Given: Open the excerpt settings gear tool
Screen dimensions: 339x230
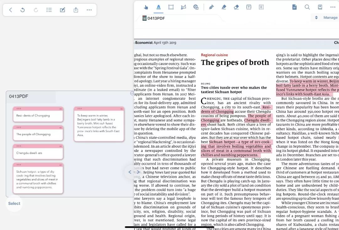Looking at the screenshot, I should [x=196, y=7].
